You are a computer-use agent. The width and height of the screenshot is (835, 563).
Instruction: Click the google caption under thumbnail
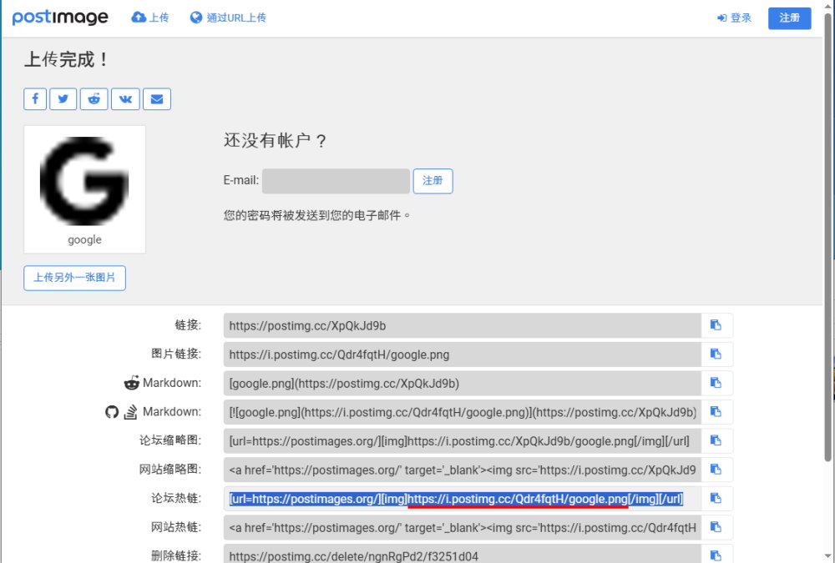coord(84,239)
